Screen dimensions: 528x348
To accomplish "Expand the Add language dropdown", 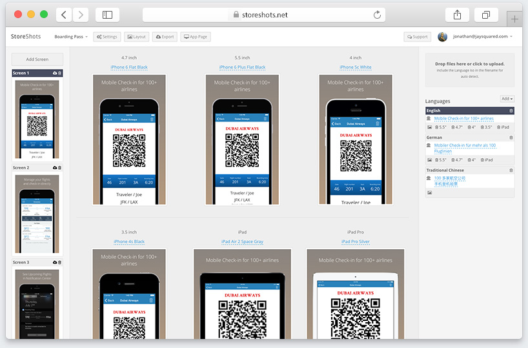I will click(507, 99).
